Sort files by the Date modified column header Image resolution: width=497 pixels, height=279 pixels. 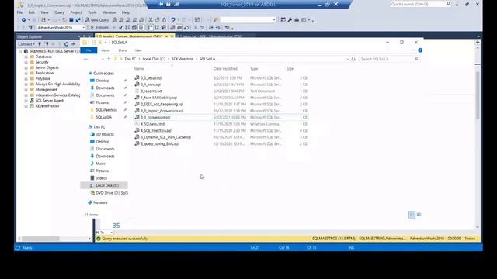[225, 69]
